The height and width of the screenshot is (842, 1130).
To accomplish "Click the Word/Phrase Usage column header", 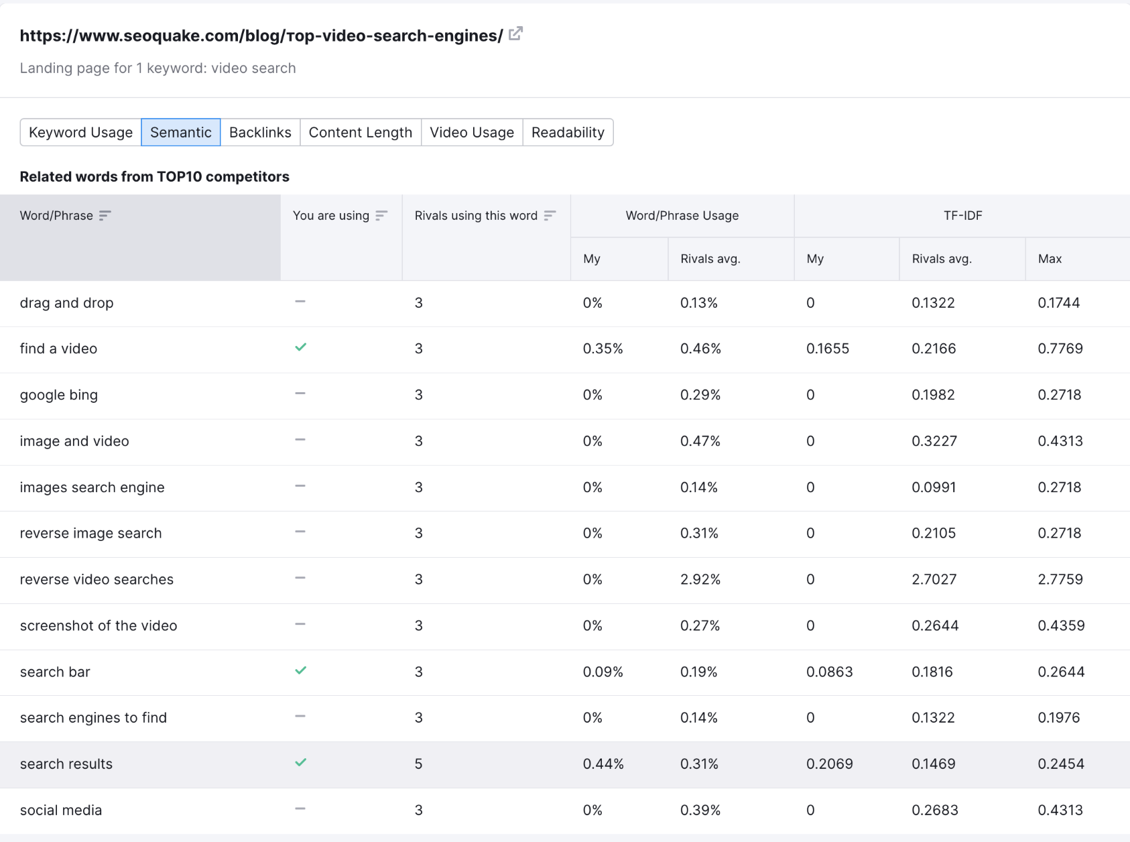I will coord(682,215).
